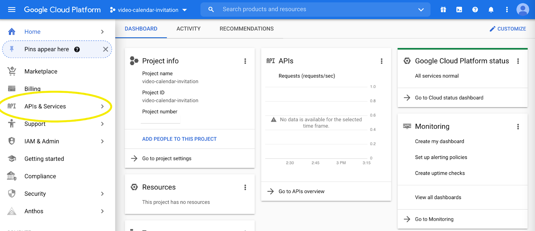Screen dimensions: 535x231
Task: Click the Anthos triangle icon
Action: click(x=12, y=211)
